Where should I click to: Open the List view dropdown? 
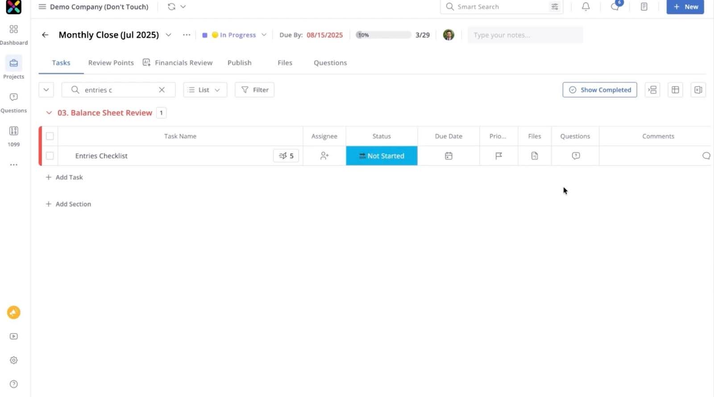point(205,90)
